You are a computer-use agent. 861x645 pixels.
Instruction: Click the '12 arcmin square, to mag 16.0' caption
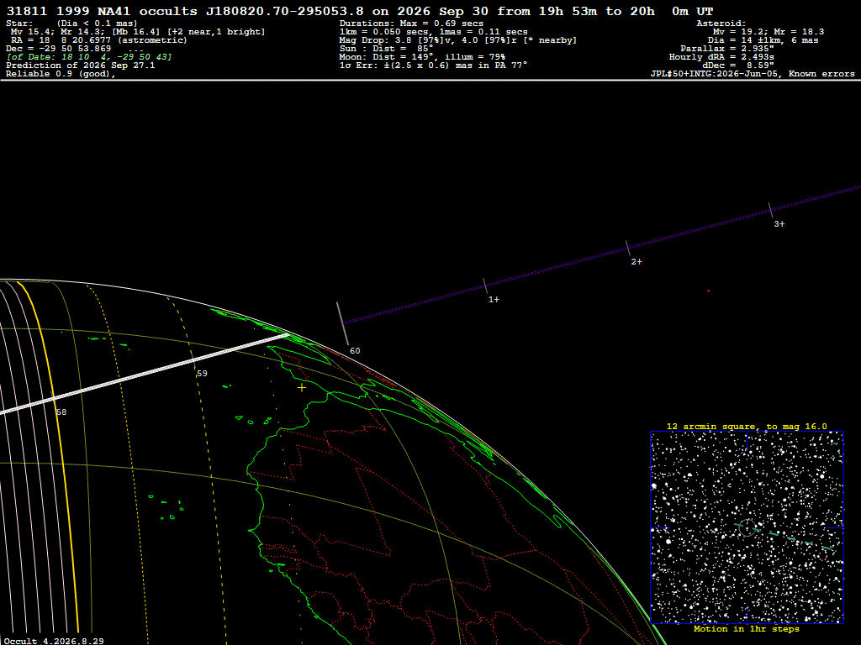click(747, 426)
